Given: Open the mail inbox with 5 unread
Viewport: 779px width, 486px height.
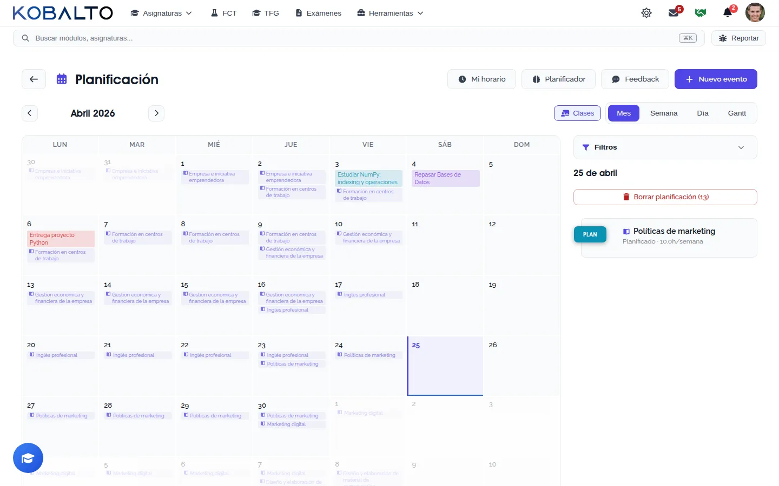Looking at the screenshot, I should click(674, 13).
